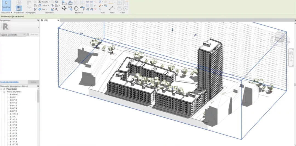Viewport: 296px width, 146px height.
Task: Activate the Rotate tool
Action: click(76, 8)
